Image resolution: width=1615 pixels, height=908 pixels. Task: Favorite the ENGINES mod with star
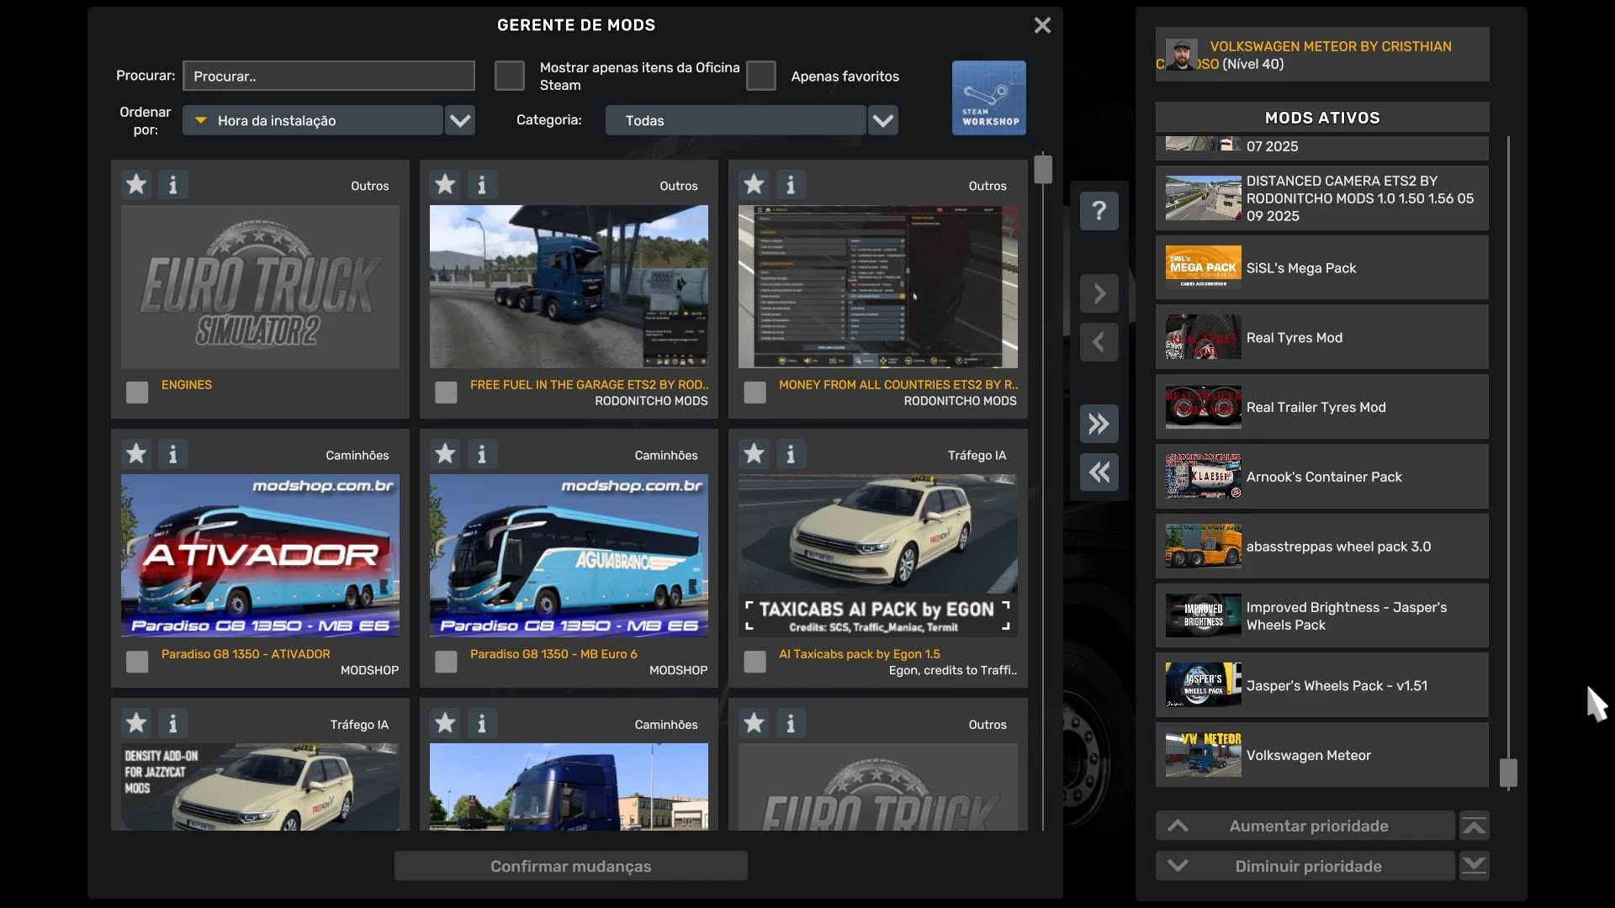coord(136,184)
